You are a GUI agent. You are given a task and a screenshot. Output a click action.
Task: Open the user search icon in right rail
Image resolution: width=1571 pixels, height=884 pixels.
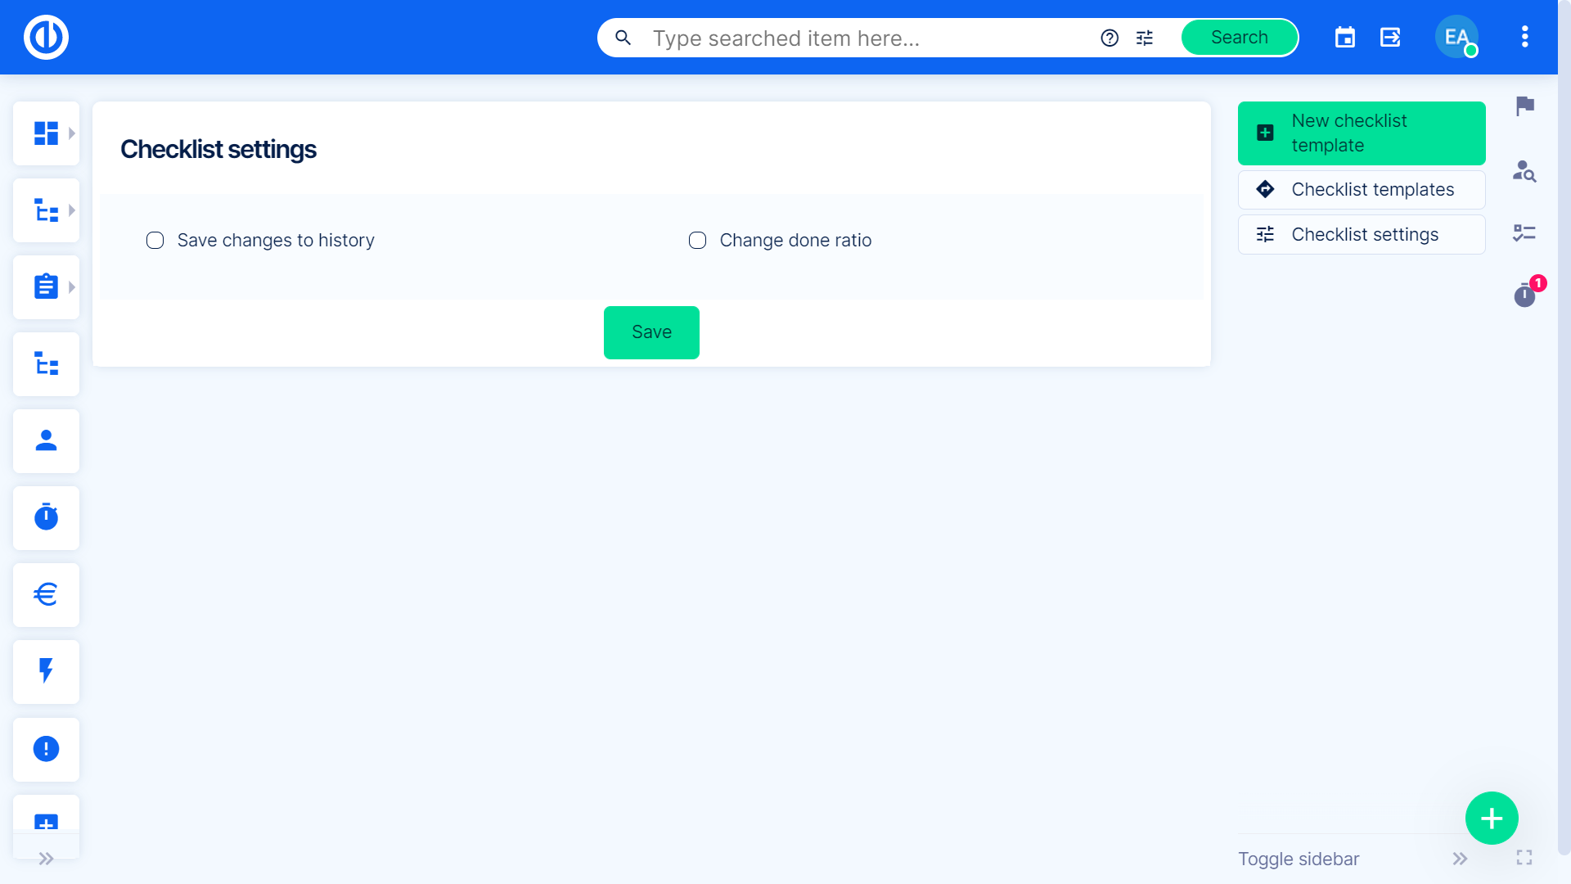click(1524, 170)
